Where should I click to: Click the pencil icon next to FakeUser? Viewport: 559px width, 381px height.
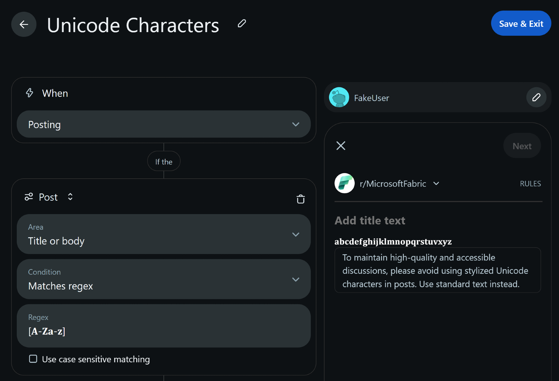pos(536,97)
